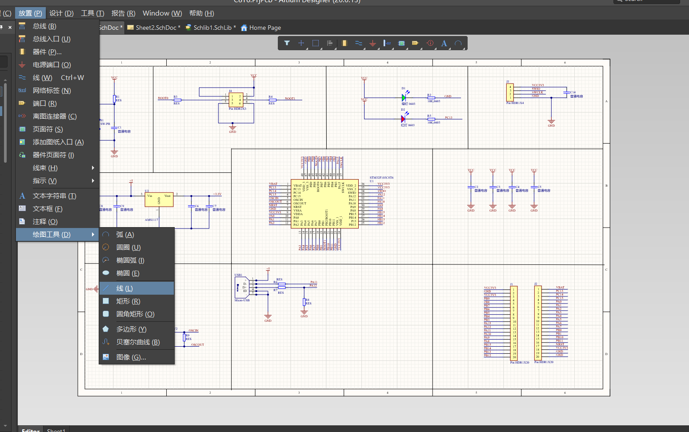689x432 pixels.
Task: Open the 设计 (D) menu
Action: tap(61, 13)
